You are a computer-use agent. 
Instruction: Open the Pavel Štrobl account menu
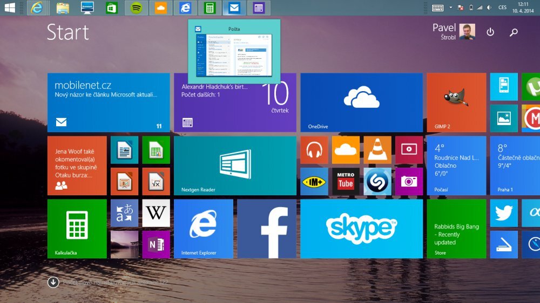[x=454, y=32]
